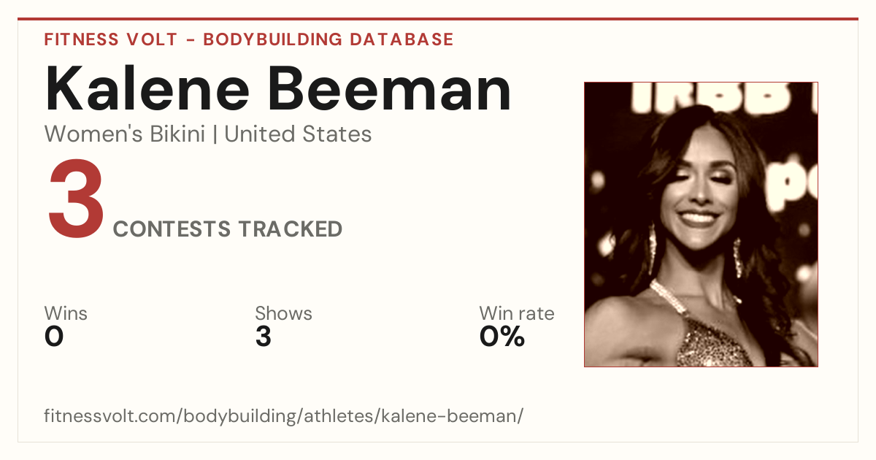
Task: Click the Shows value 3
Action: [x=264, y=337]
